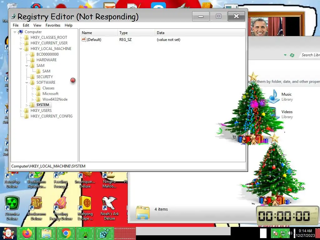The height and width of the screenshot is (240, 320).
Task: Open File Explorer from the taskbar
Action: [46, 233]
